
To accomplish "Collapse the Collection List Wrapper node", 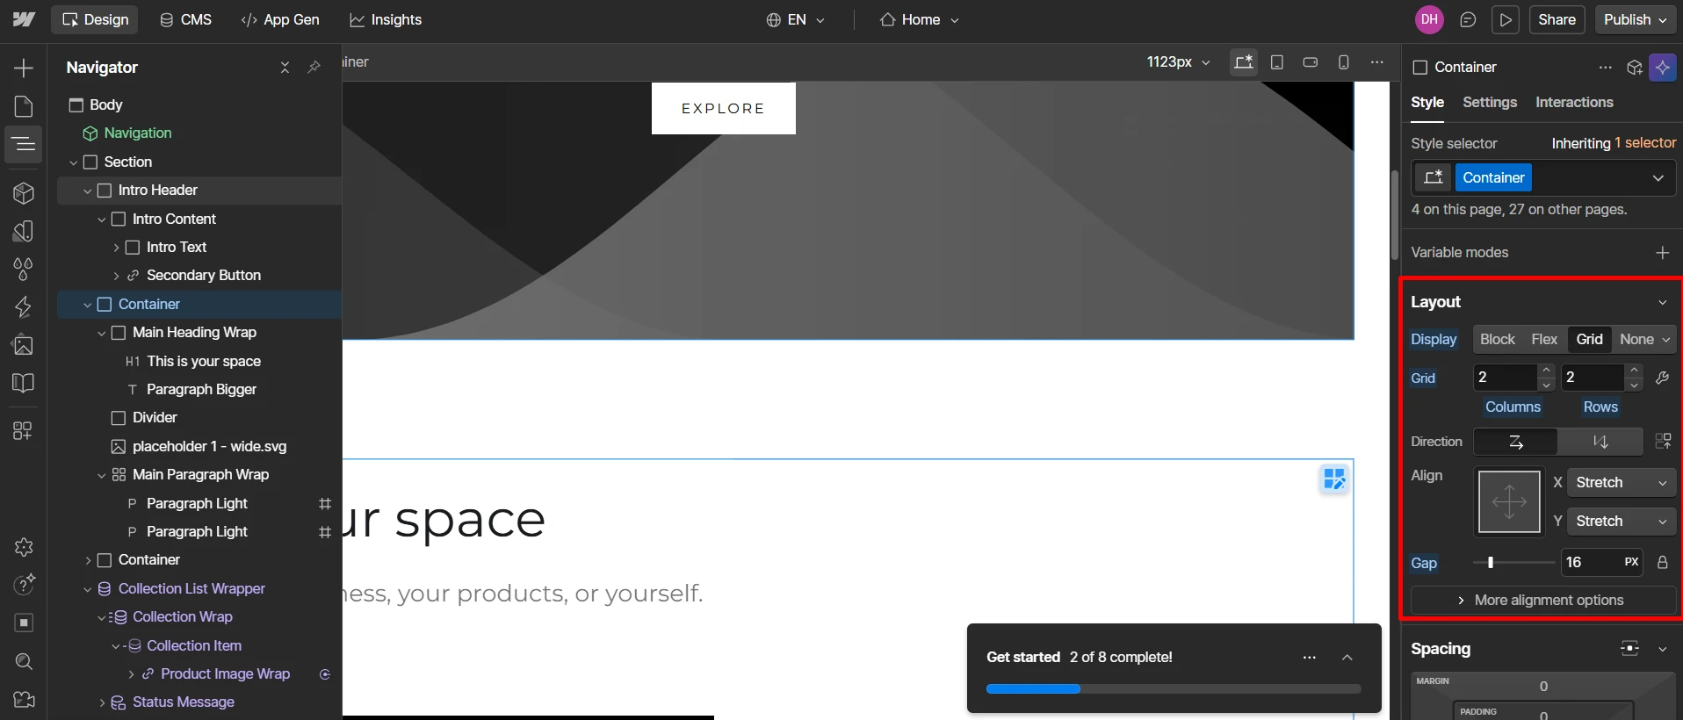I will [87, 589].
